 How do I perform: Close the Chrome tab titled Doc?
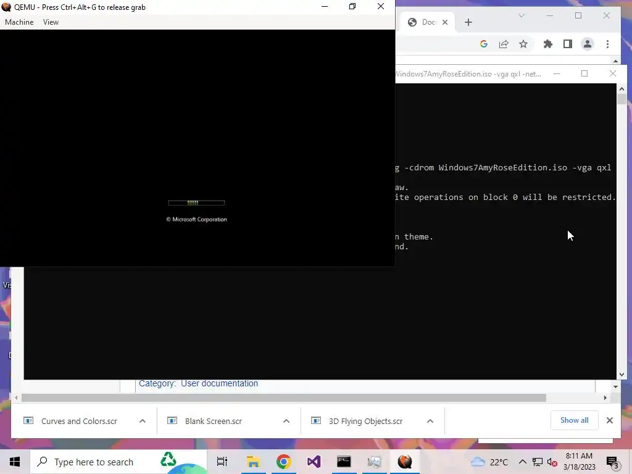coord(445,22)
